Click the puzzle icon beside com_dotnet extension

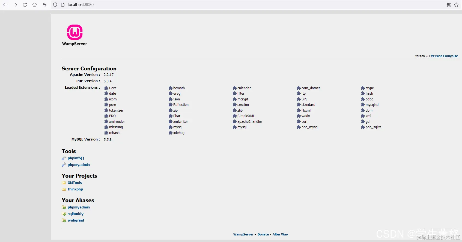click(299, 88)
